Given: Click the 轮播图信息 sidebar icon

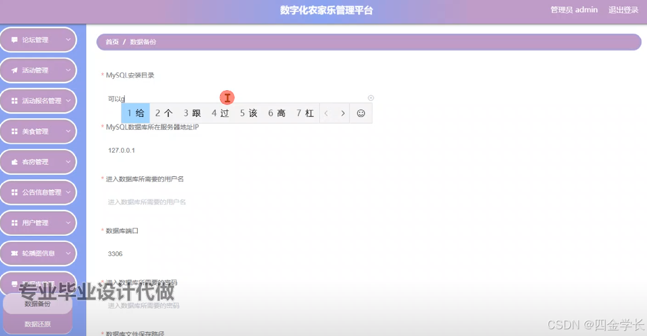Looking at the screenshot, I should [15, 253].
